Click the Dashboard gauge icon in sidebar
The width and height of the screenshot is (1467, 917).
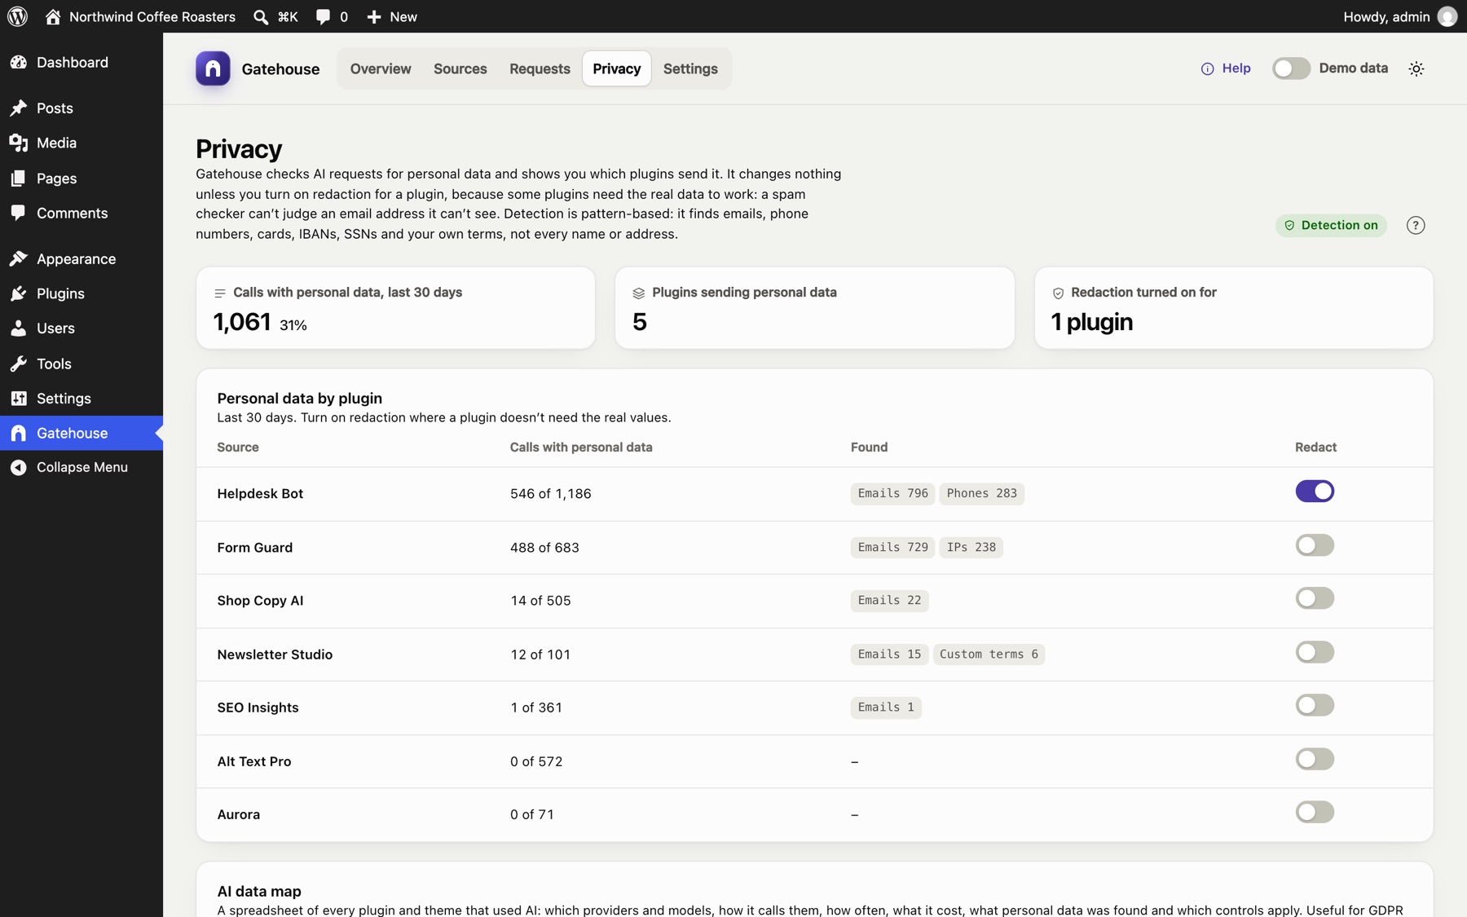click(x=19, y=62)
